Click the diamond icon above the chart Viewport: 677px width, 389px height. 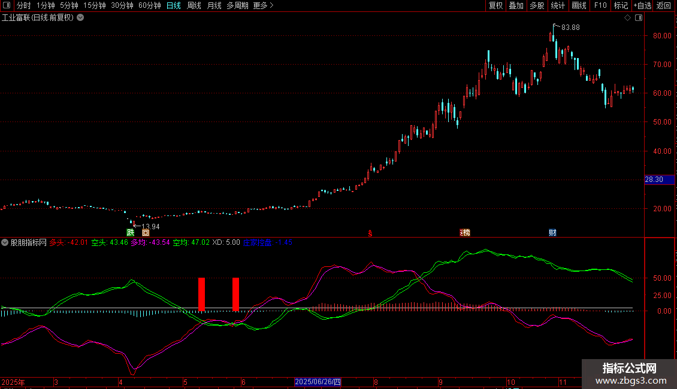(x=627, y=18)
